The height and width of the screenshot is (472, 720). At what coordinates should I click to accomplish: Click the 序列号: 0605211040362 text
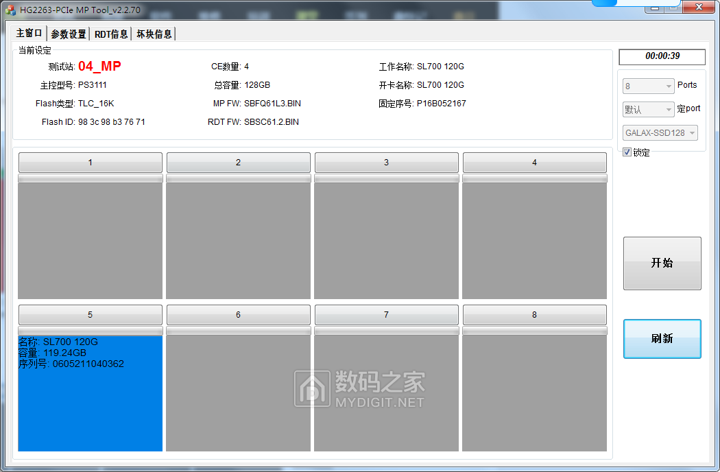[71, 364]
